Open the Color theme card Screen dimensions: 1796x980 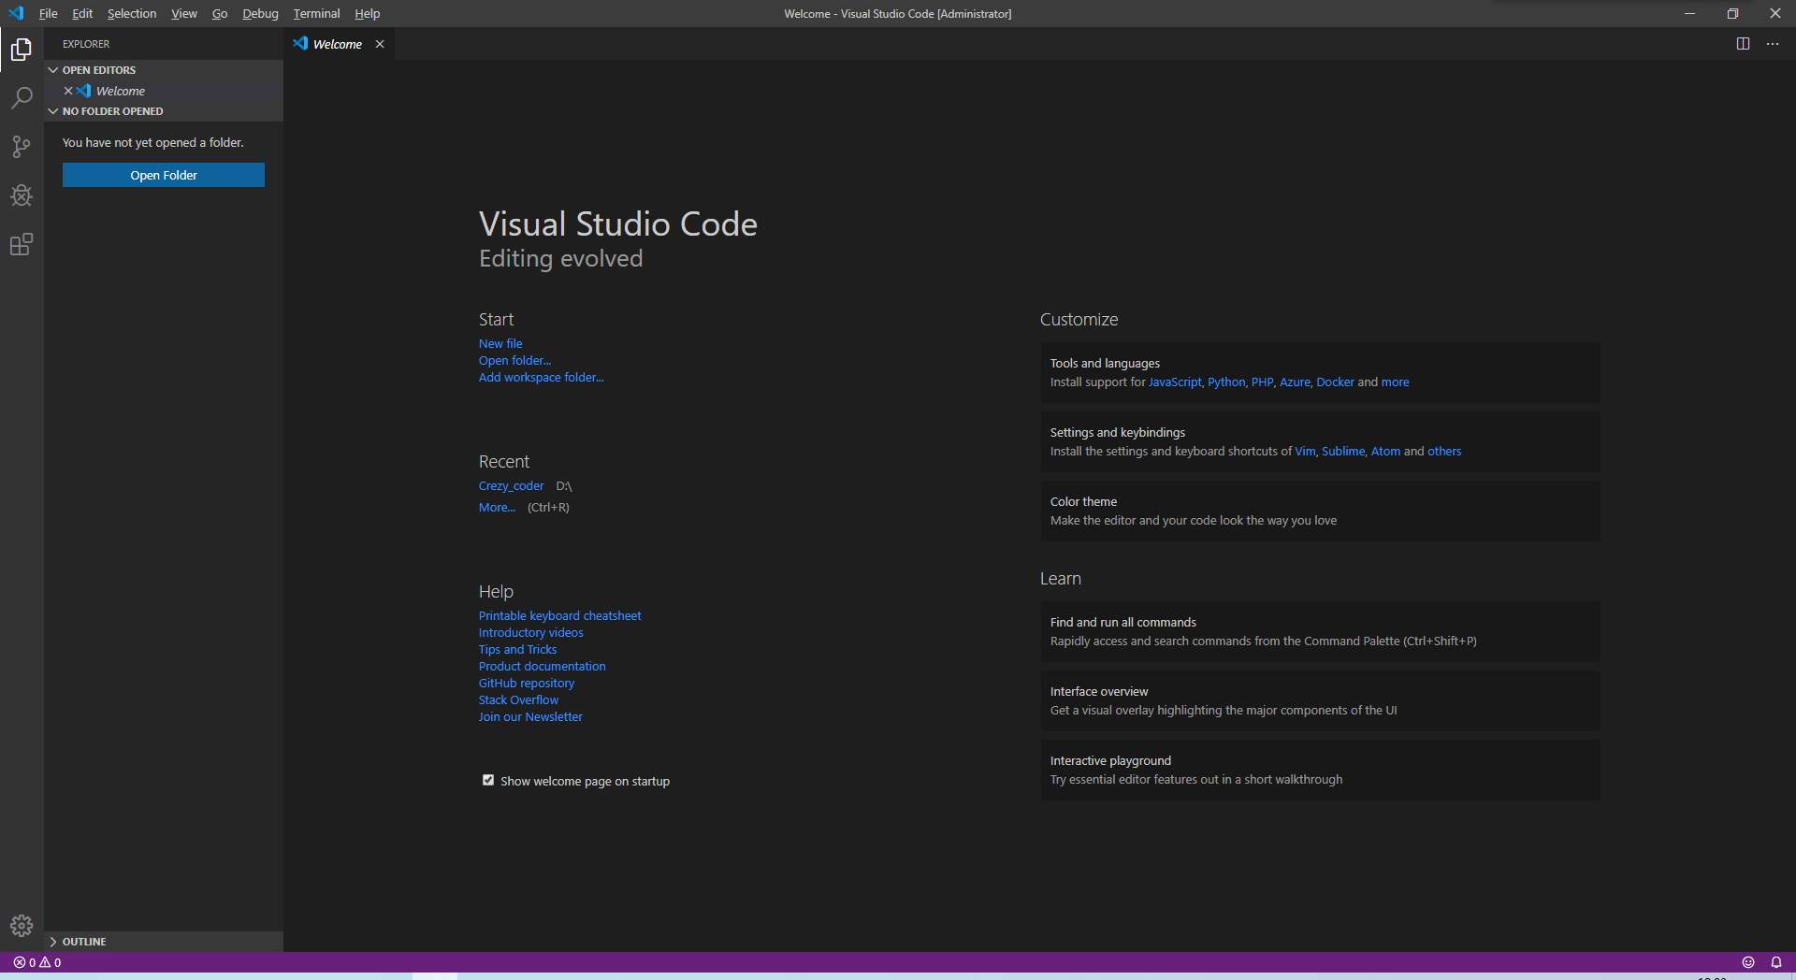click(1320, 511)
